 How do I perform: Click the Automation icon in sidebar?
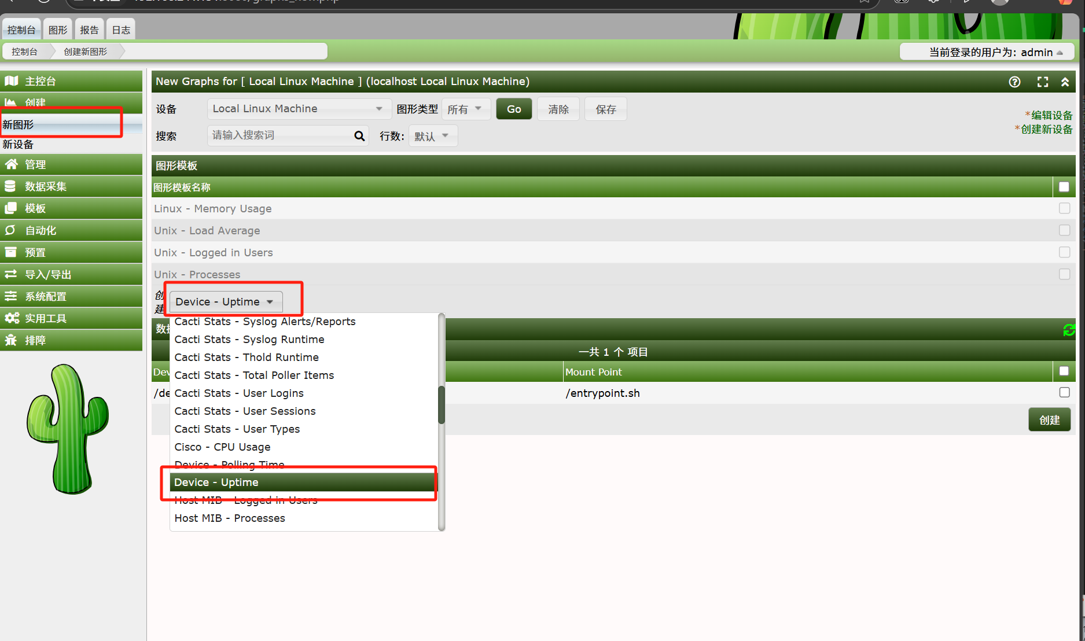(x=10, y=230)
